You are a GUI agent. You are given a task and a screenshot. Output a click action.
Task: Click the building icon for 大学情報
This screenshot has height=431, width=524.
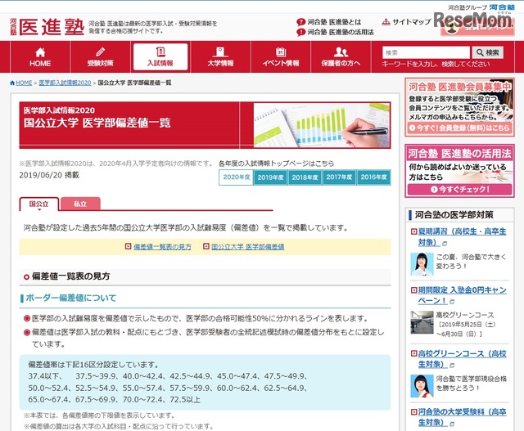pos(220,52)
